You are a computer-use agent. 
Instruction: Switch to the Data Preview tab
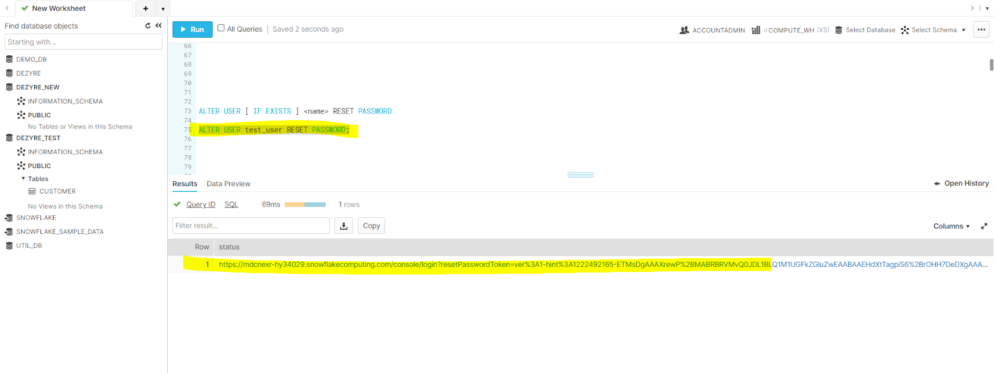point(228,184)
